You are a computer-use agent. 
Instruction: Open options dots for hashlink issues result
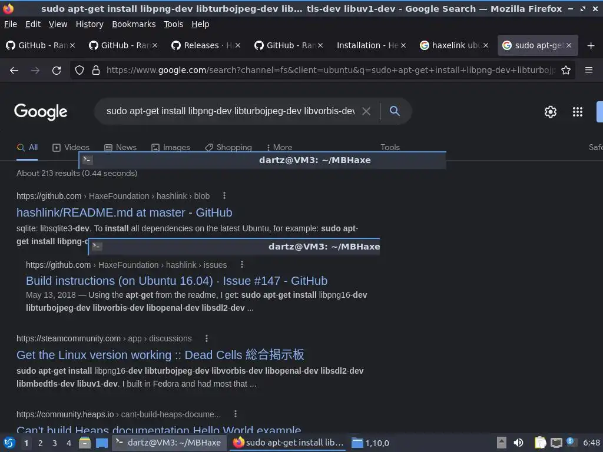tap(241, 264)
